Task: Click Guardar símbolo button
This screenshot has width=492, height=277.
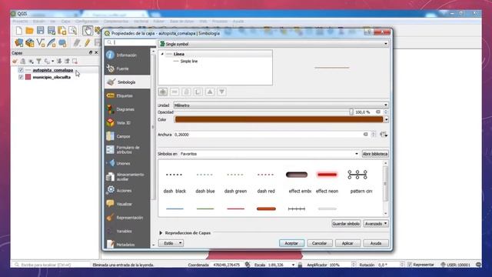Action: (x=346, y=224)
